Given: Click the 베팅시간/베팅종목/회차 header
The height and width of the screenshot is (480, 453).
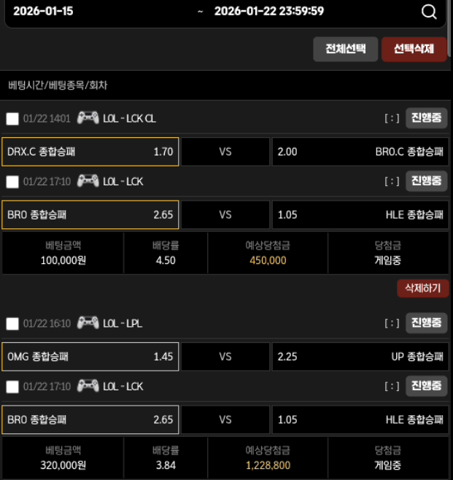Looking at the screenshot, I should [58, 85].
